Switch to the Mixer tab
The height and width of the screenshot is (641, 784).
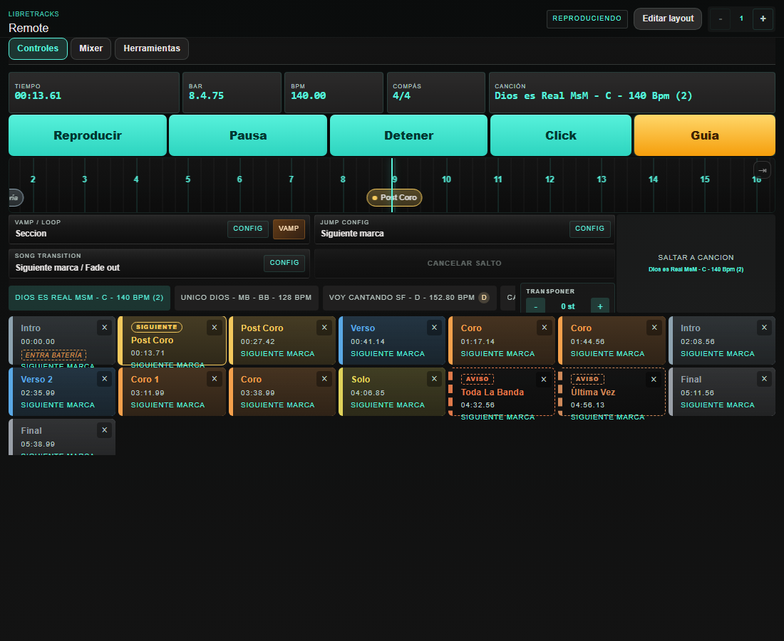tap(91, 48)
